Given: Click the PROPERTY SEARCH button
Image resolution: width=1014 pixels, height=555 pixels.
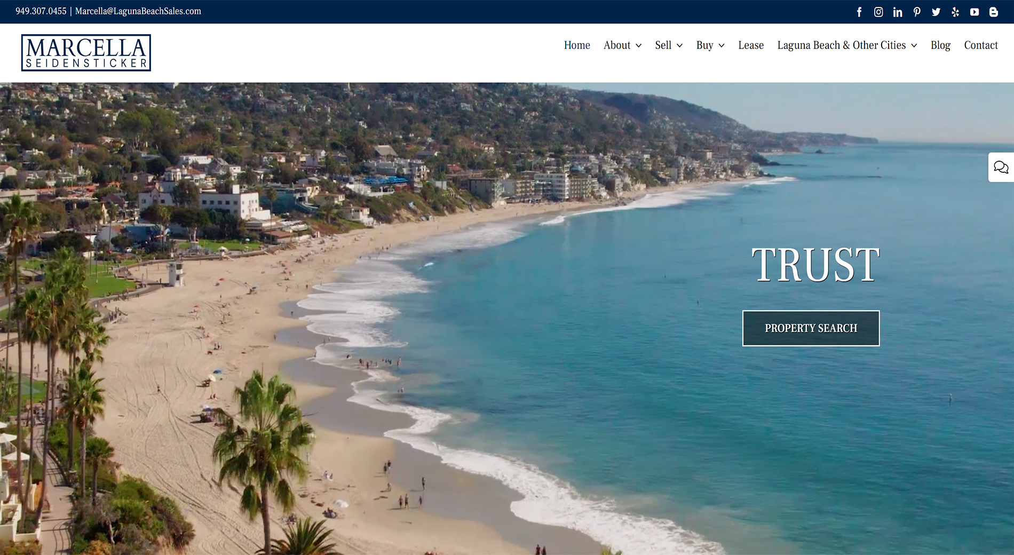Looking at the screenshot, I should tap(811, 328).
